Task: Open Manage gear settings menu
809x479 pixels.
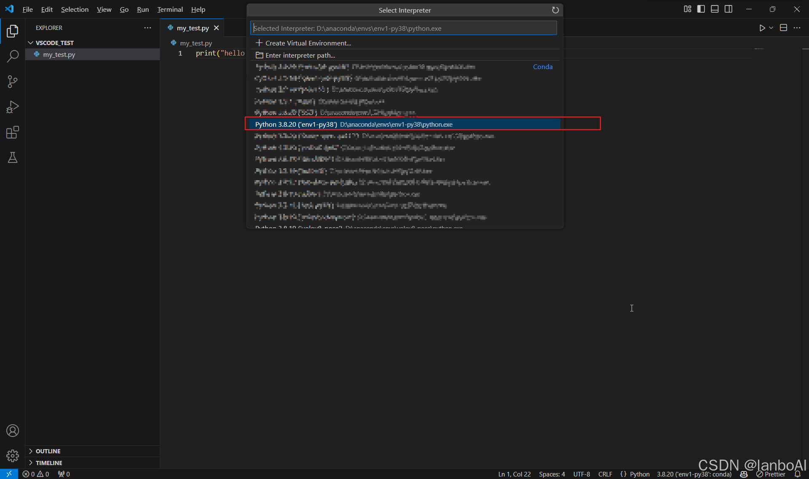Action: [x=13, y=455]
